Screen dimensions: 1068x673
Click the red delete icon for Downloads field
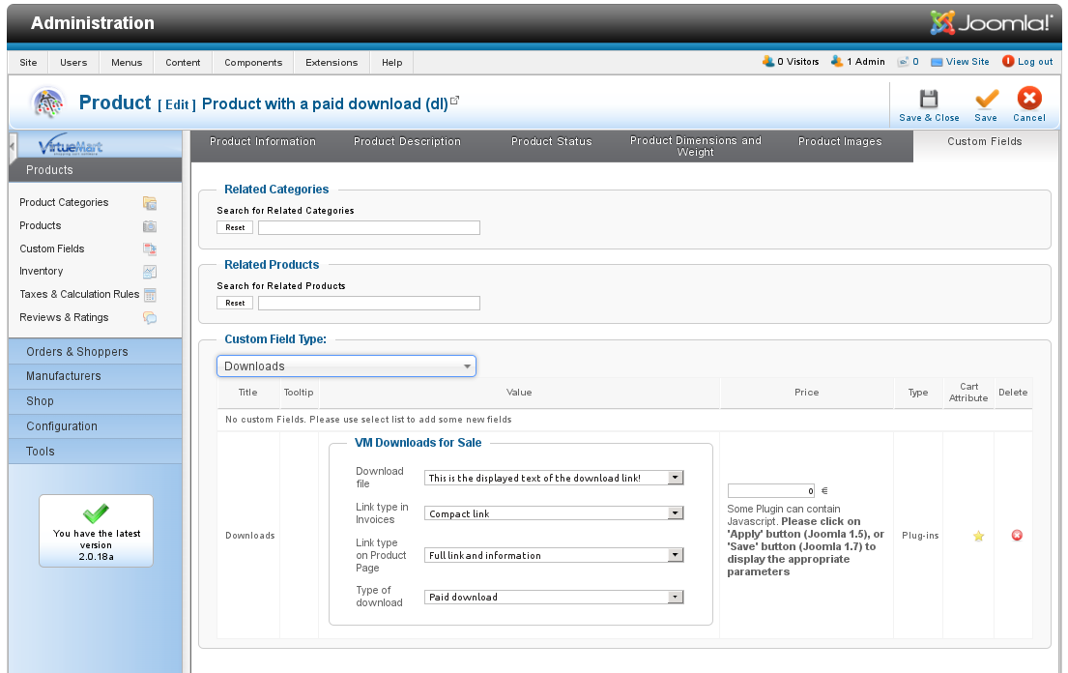click(1017, 536)
